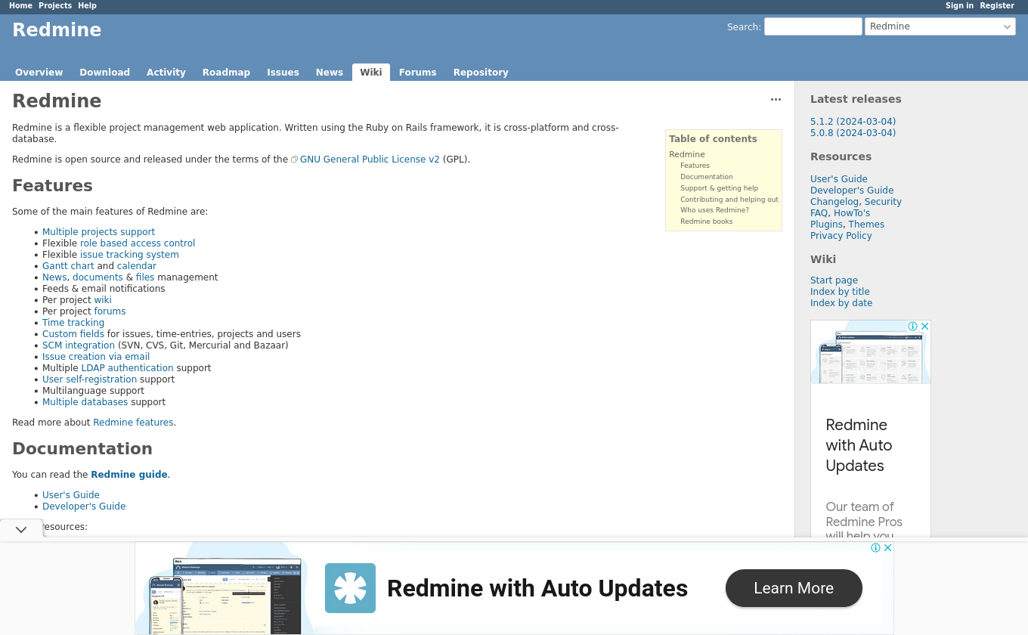The height and width of the screenshot is (635, 1028).
Task: Open the Forums tab
Action: click(418, 73)
